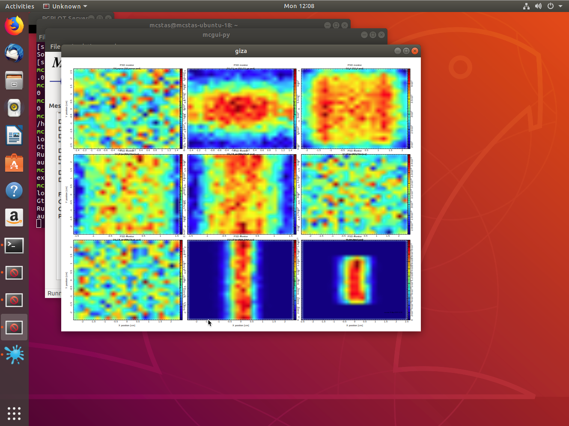Click the volume speaker indicator
The image size is (569, 426).
tap(538, 6)
